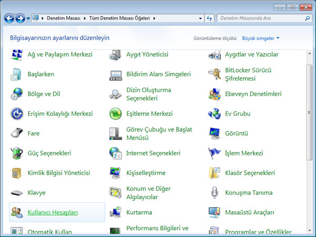This screenshot has width=316, height=237.
Task: Open the Internet Seçenekleri icon
Action: click(x=115, y=153)
